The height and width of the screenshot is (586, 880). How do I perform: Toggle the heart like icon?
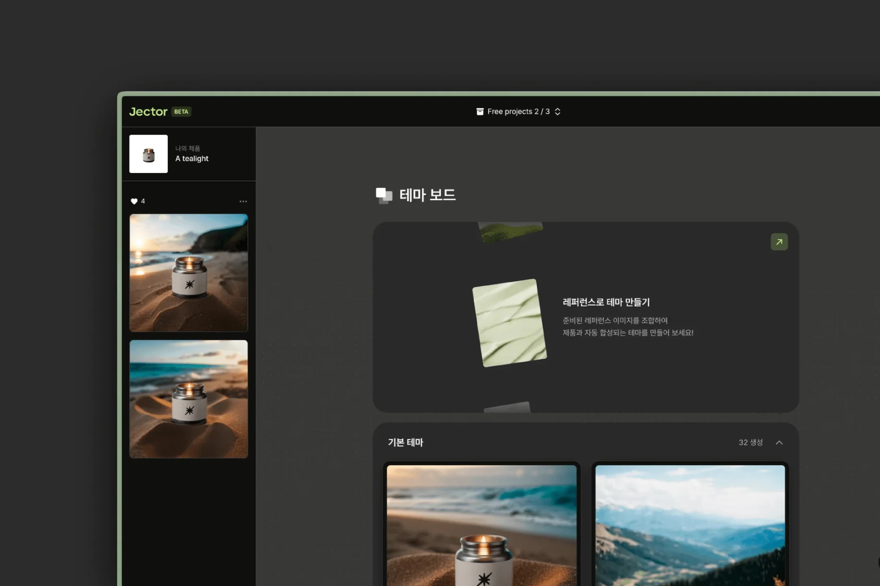[x=134, y=201]
